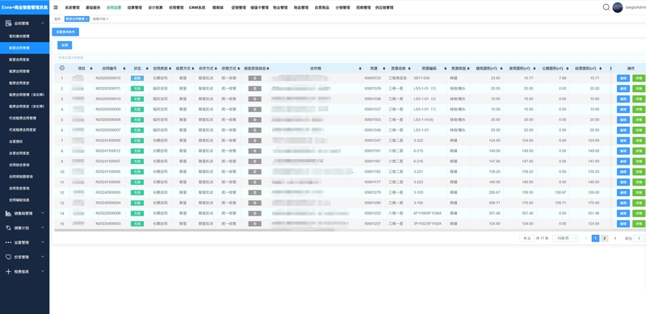Viewport: 646px width, 314px height.
Task: Sort by the 公摊面积 column sort icon
Action: pyautogui.click(x=568, y=69)
